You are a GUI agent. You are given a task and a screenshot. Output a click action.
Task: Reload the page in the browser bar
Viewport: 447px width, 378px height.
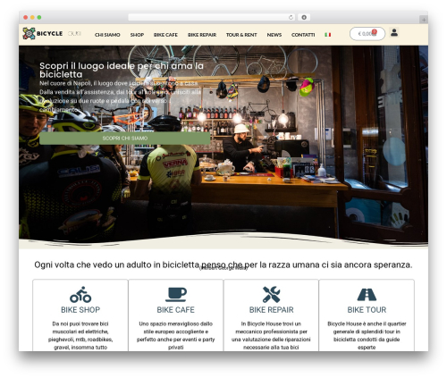(291, 18)
